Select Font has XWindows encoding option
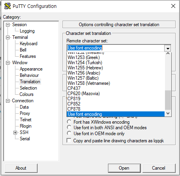 coord(98,122)
